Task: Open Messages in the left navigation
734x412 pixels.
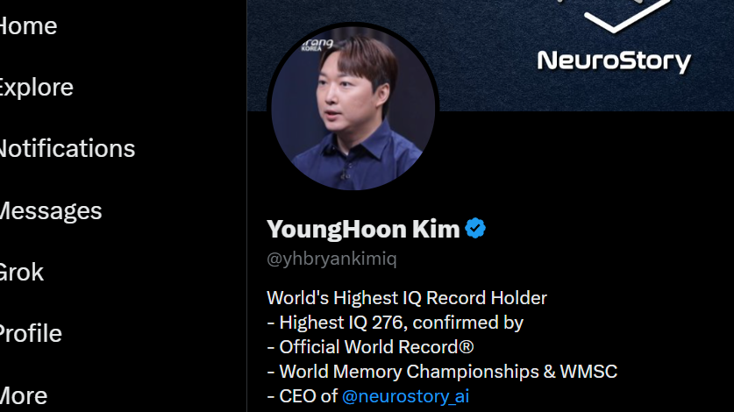Action: (x=50, y=210)
